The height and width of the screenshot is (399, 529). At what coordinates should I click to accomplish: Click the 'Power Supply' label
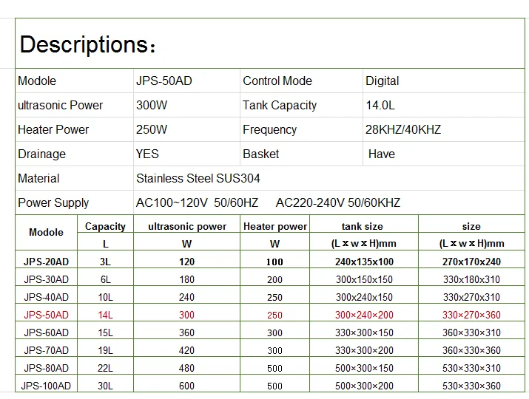click(x=53, y=203)
